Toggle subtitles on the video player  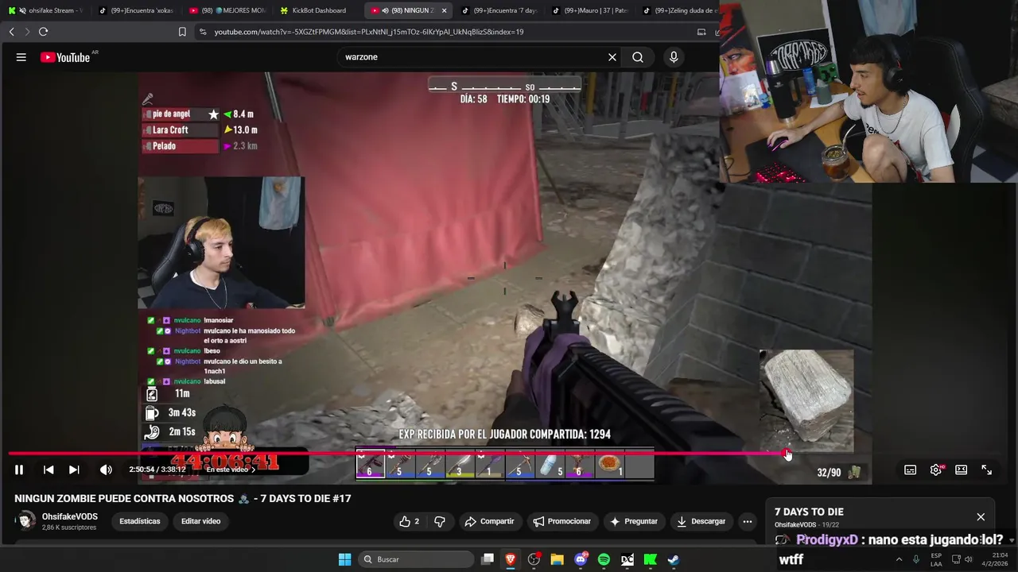pyautogui.click(x=910, y=470)
